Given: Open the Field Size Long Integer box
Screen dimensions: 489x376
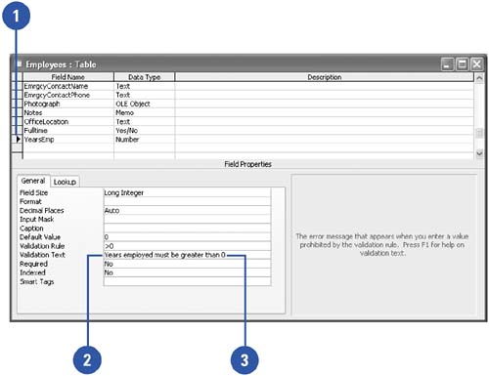Looking at the screenshot, I should pyautogui.click(x=187, y=192).
